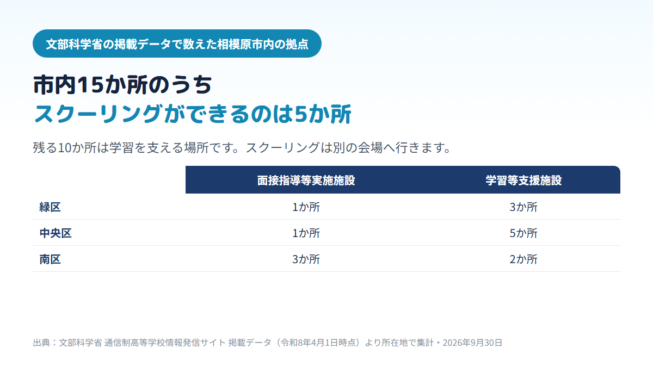653x367 pixels.
Task: Select the row label 緑区
Action: pos(50,207)
